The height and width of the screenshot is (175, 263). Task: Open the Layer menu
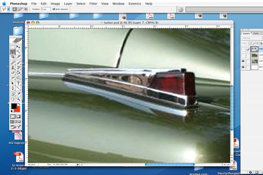coord(68,4)
